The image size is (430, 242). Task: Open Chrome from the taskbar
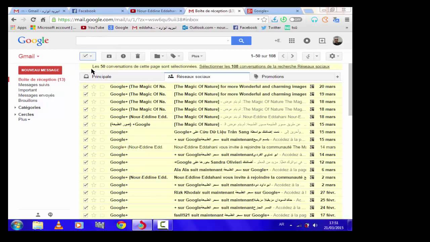[121, 225]
